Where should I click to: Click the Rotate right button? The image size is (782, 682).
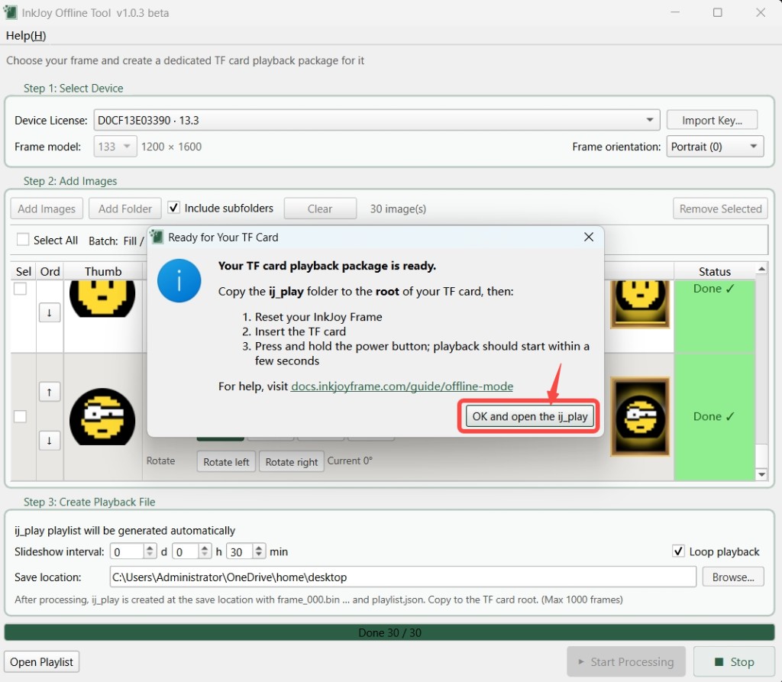click(291, 461)
